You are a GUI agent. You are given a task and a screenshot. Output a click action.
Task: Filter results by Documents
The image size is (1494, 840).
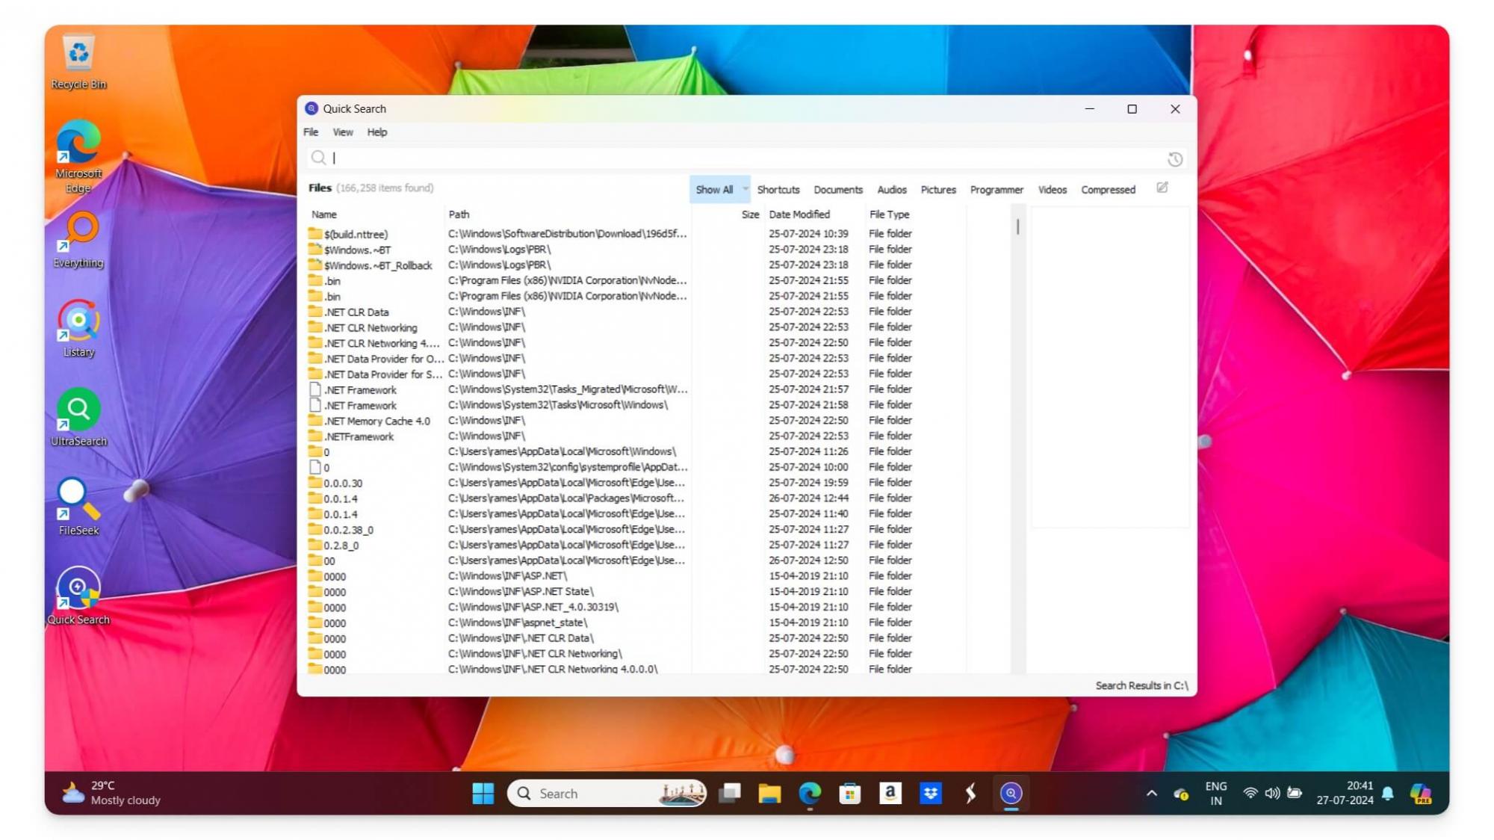tap(837, 190)
